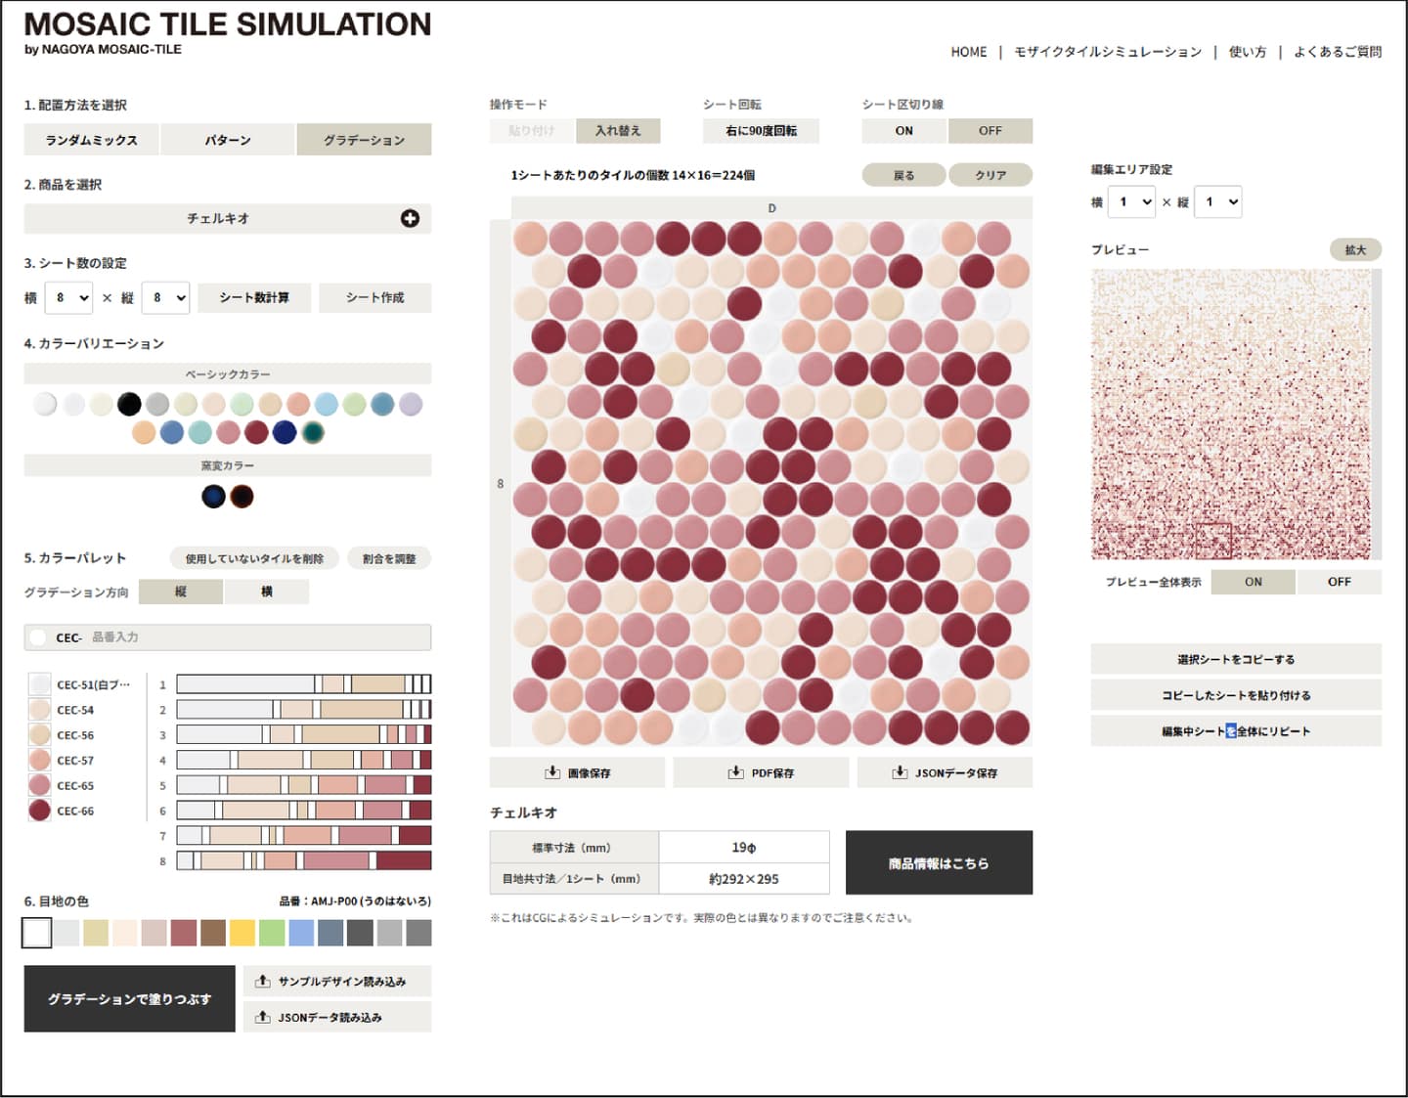
Task: Click the グラデーションで塗りつぶす button
Action: (129, 999)
